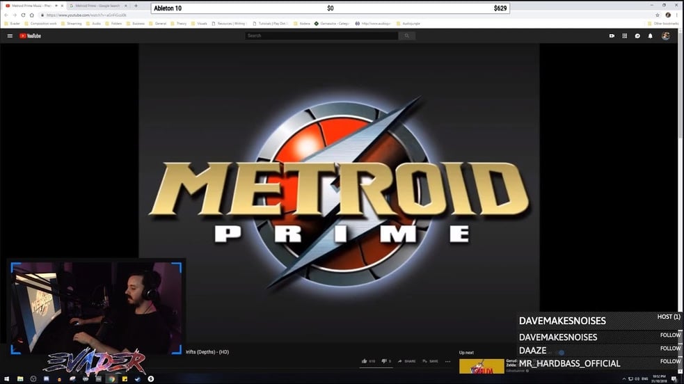The image size is (684, 384).
Task: Open the blue checkmark taskbar app
Action: [x=137, y=378]
